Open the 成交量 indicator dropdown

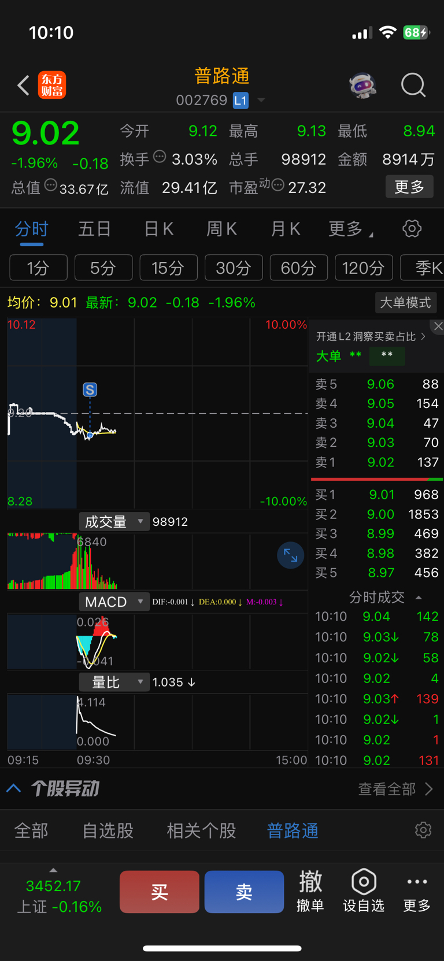(x=114, y=522)
